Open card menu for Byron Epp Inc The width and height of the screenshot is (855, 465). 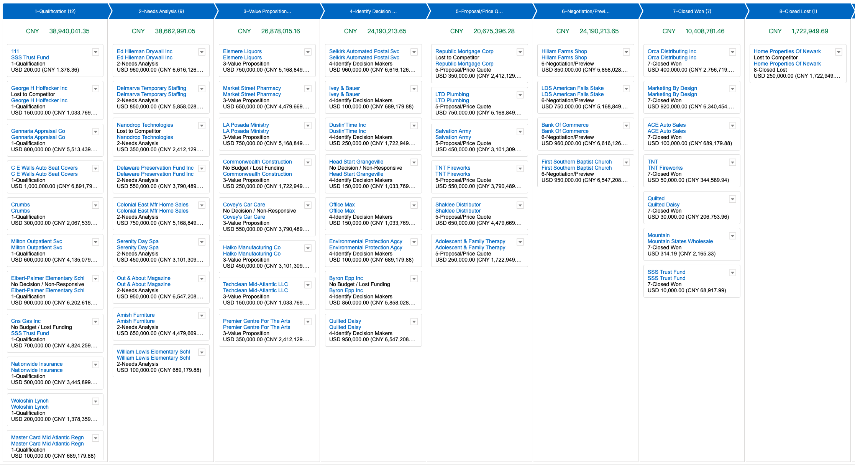[x=414, y=279]
